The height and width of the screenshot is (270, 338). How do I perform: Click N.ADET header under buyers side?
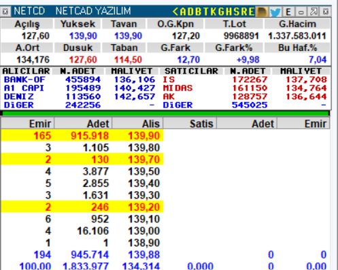78,71
